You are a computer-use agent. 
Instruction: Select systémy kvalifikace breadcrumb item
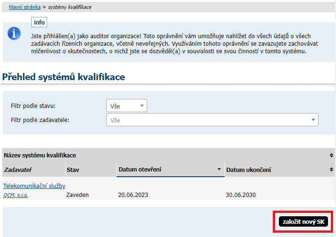(70, 8)
